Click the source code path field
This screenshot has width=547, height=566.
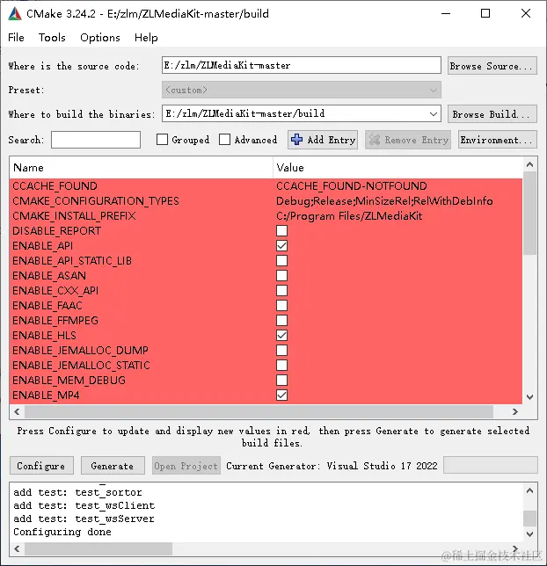[x=302, y=65]
